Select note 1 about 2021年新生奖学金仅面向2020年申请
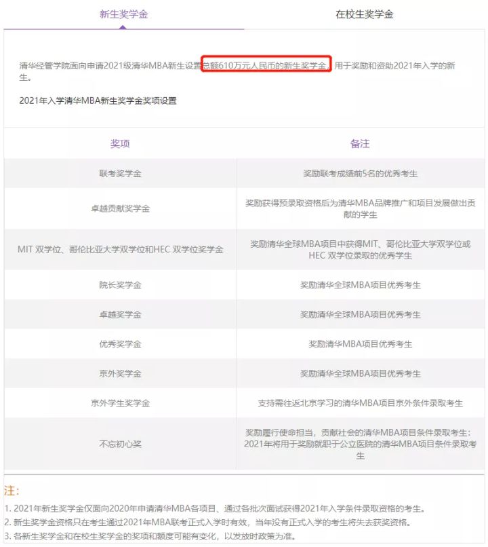 tap(215, 508)
